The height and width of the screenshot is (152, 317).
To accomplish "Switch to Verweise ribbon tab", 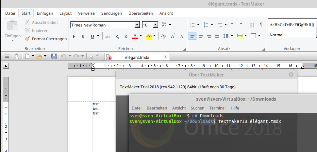I will tap(86, 13).
